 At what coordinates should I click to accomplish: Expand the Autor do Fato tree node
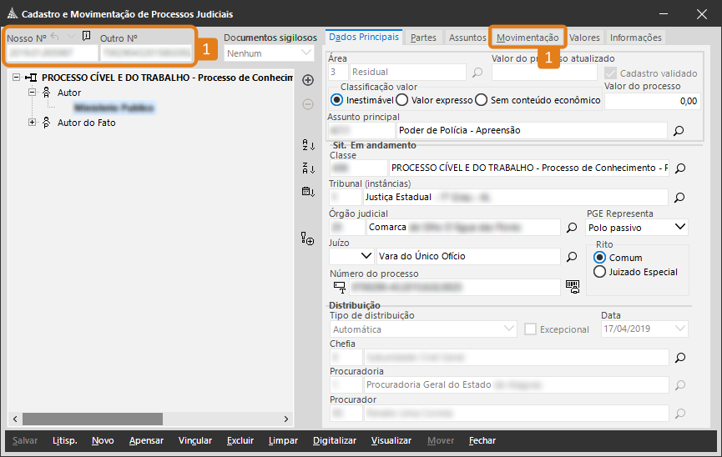(33, 123)
